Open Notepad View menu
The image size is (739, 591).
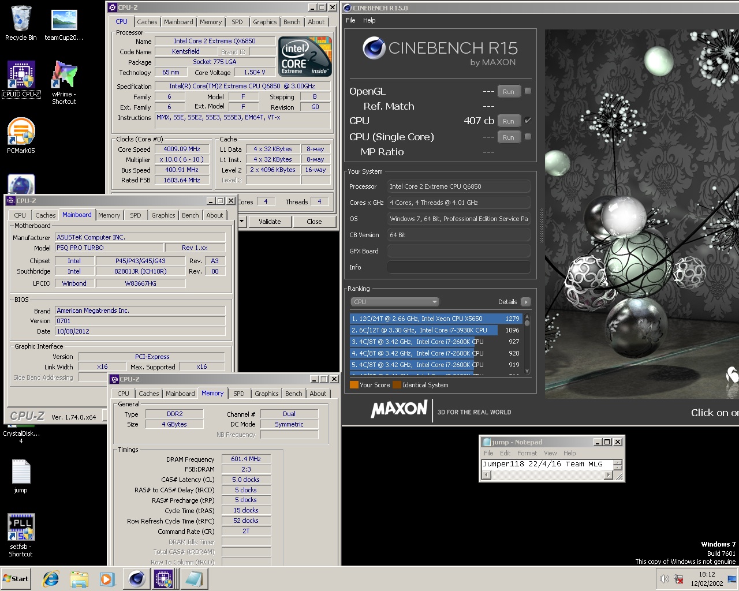click(x=550, y=453)
